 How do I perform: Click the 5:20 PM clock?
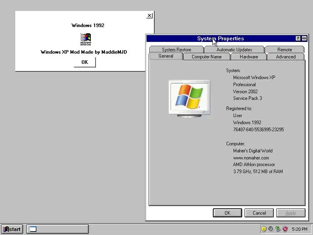pyautogui.click(x=299, y=229)
